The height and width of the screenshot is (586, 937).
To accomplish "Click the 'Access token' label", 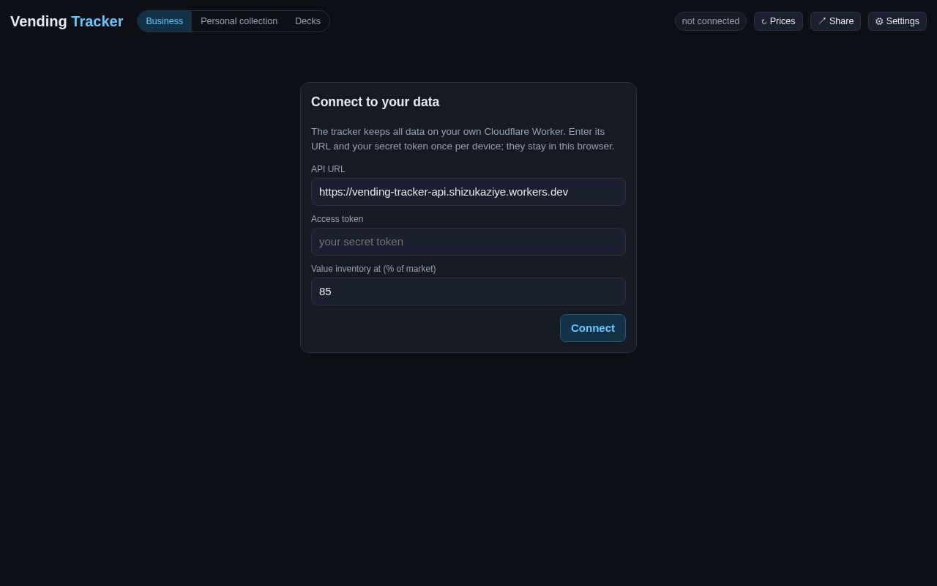I will click(x=337, y=219).
